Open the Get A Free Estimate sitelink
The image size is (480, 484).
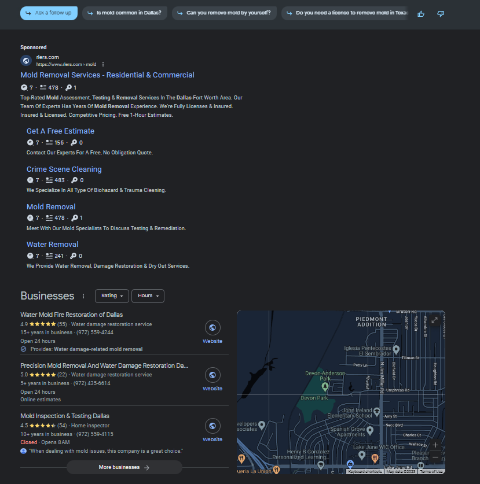coord(60,131)
